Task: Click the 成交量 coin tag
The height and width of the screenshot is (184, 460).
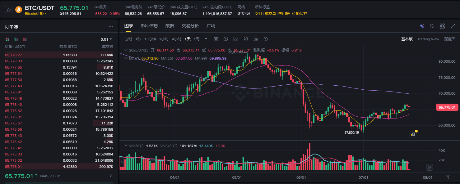Action: pos(270,14)
